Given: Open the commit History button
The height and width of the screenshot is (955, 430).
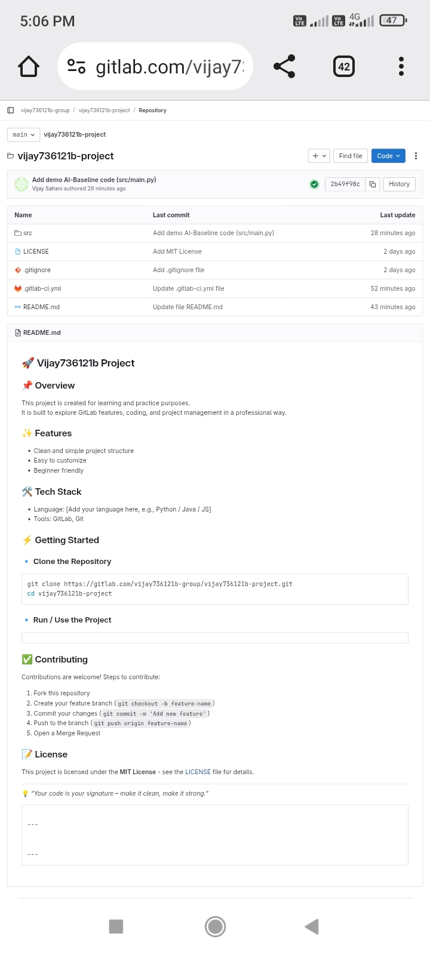Looking at the screenshot, I should click(x=399, y=184).
